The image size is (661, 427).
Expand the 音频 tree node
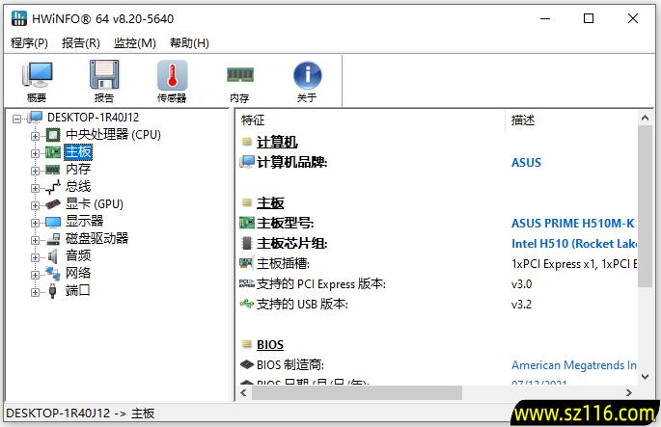click(x=35, y=257)
